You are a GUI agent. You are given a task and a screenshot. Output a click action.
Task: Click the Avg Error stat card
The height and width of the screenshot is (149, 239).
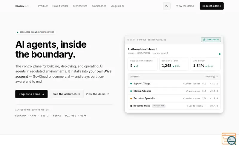click(x=206, y=64)
